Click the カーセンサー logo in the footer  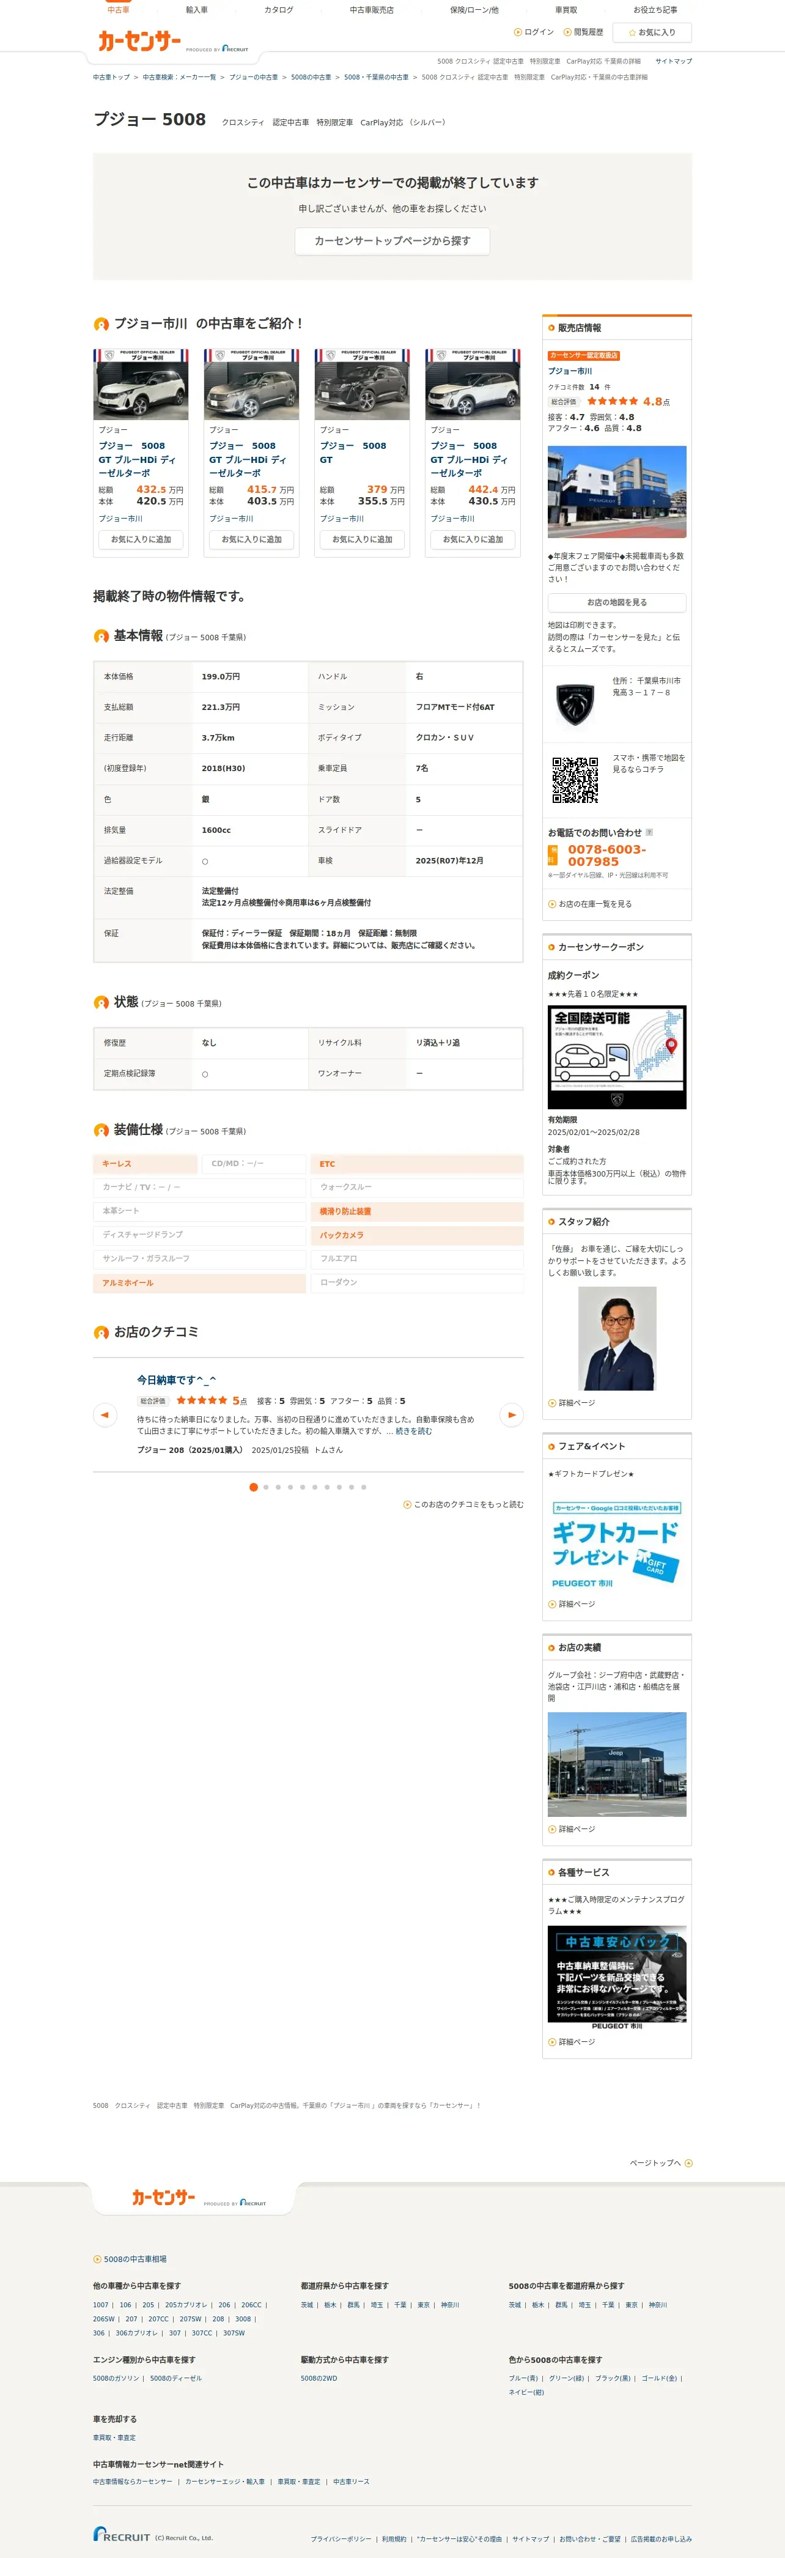point(164,2198)
